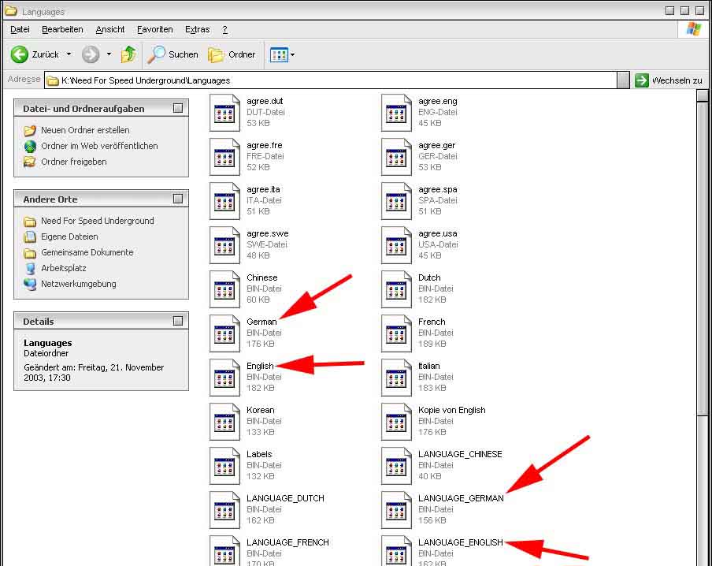Screen dimensions: 712x566
Task: Click the Windows logo in menu bar
Action: coord(693,29)
